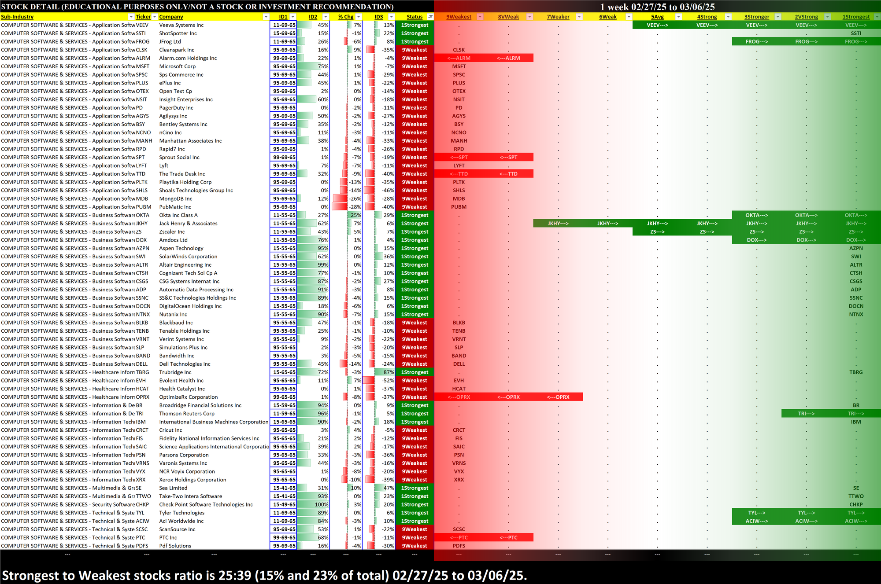Open the Company column filter dropdown
The height and width of the screenshot is (584, 881).
(266, 17)
